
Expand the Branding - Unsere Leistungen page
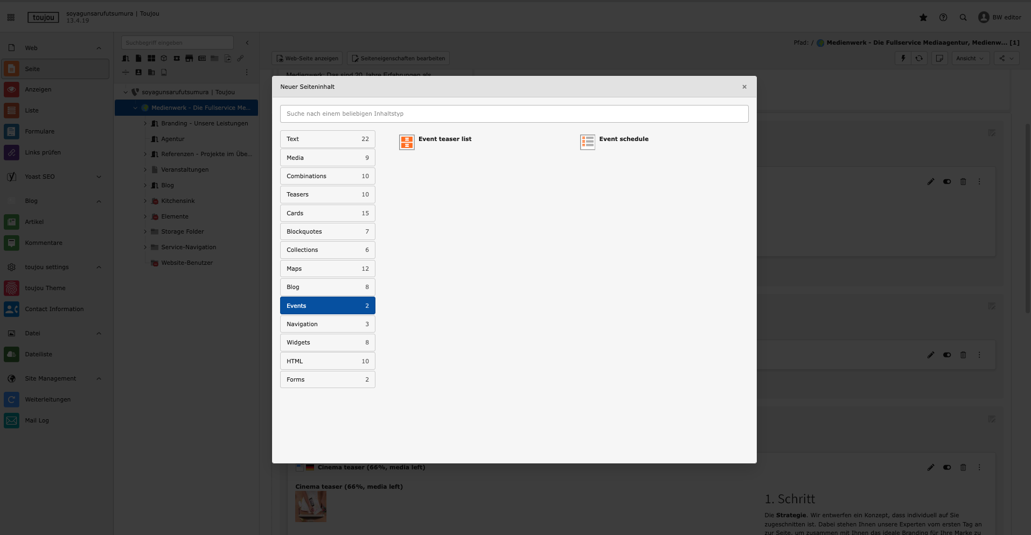(145, 123)
